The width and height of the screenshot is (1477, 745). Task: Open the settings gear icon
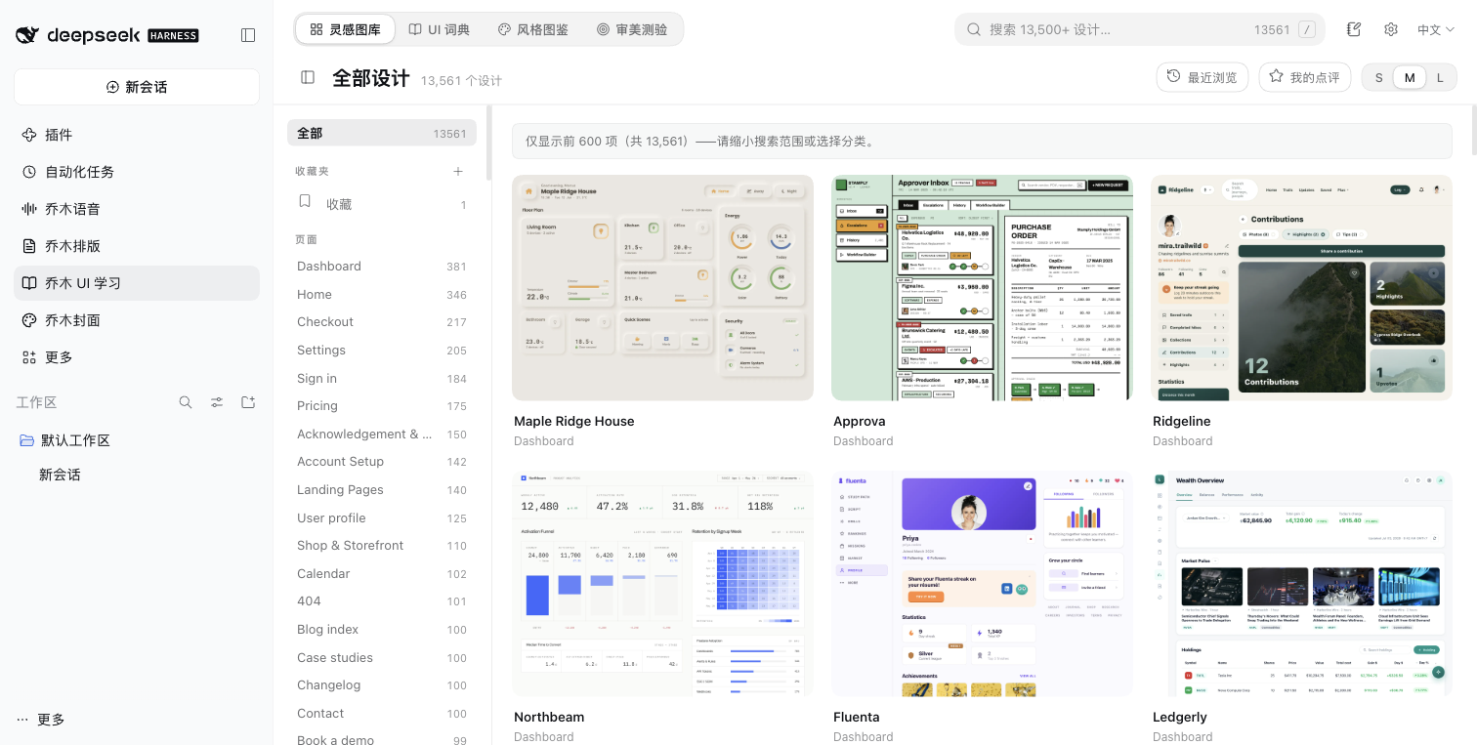click(1391, 29)
